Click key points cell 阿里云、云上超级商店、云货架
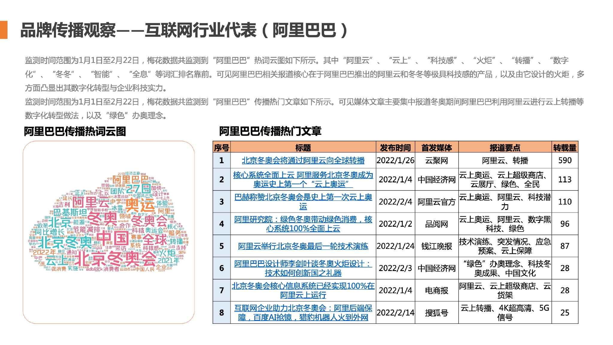 [505, 290]
